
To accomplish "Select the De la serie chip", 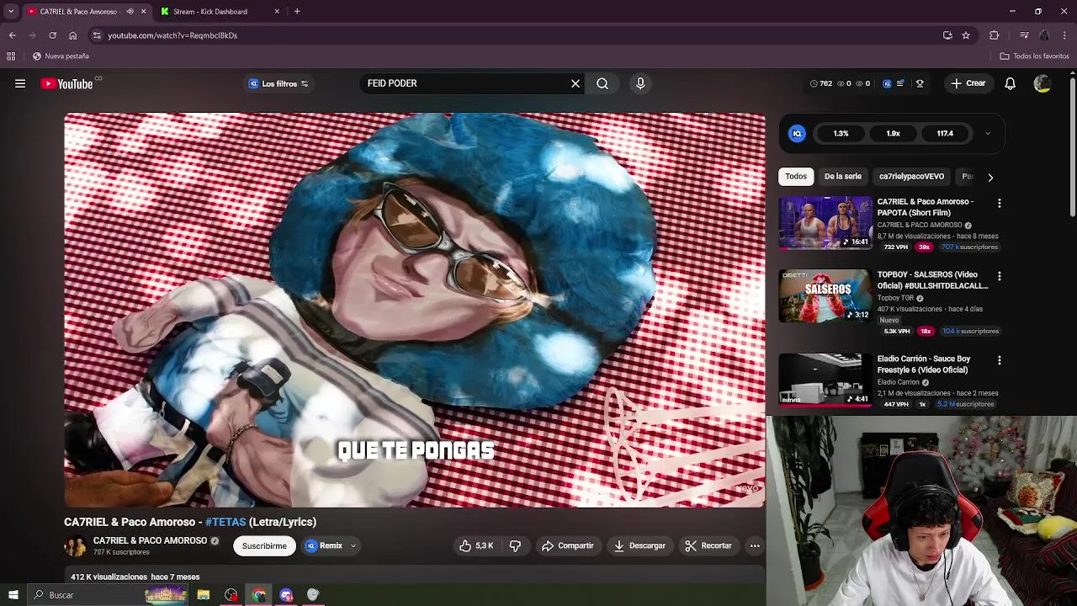I will pos(842,177).
